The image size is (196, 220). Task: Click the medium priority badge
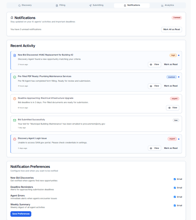tap(171, 77)
